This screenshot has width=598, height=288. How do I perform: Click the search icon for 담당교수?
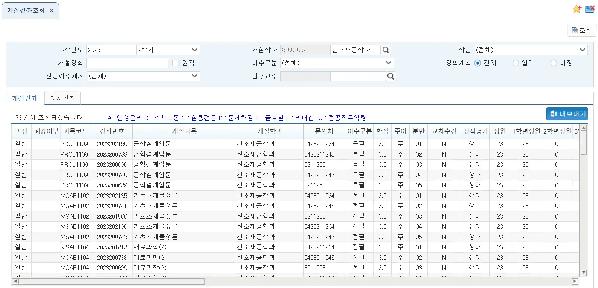point(391,76)
